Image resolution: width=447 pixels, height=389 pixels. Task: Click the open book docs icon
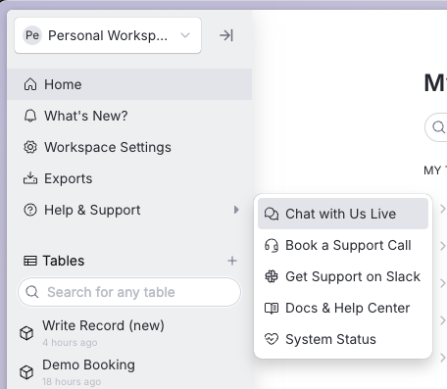272,308
